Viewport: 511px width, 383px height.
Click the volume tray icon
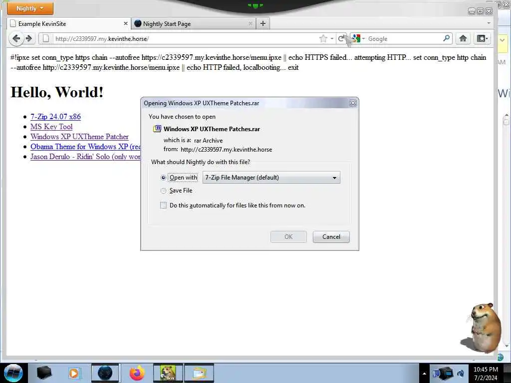pyautogui.click(x=461, y=373)
